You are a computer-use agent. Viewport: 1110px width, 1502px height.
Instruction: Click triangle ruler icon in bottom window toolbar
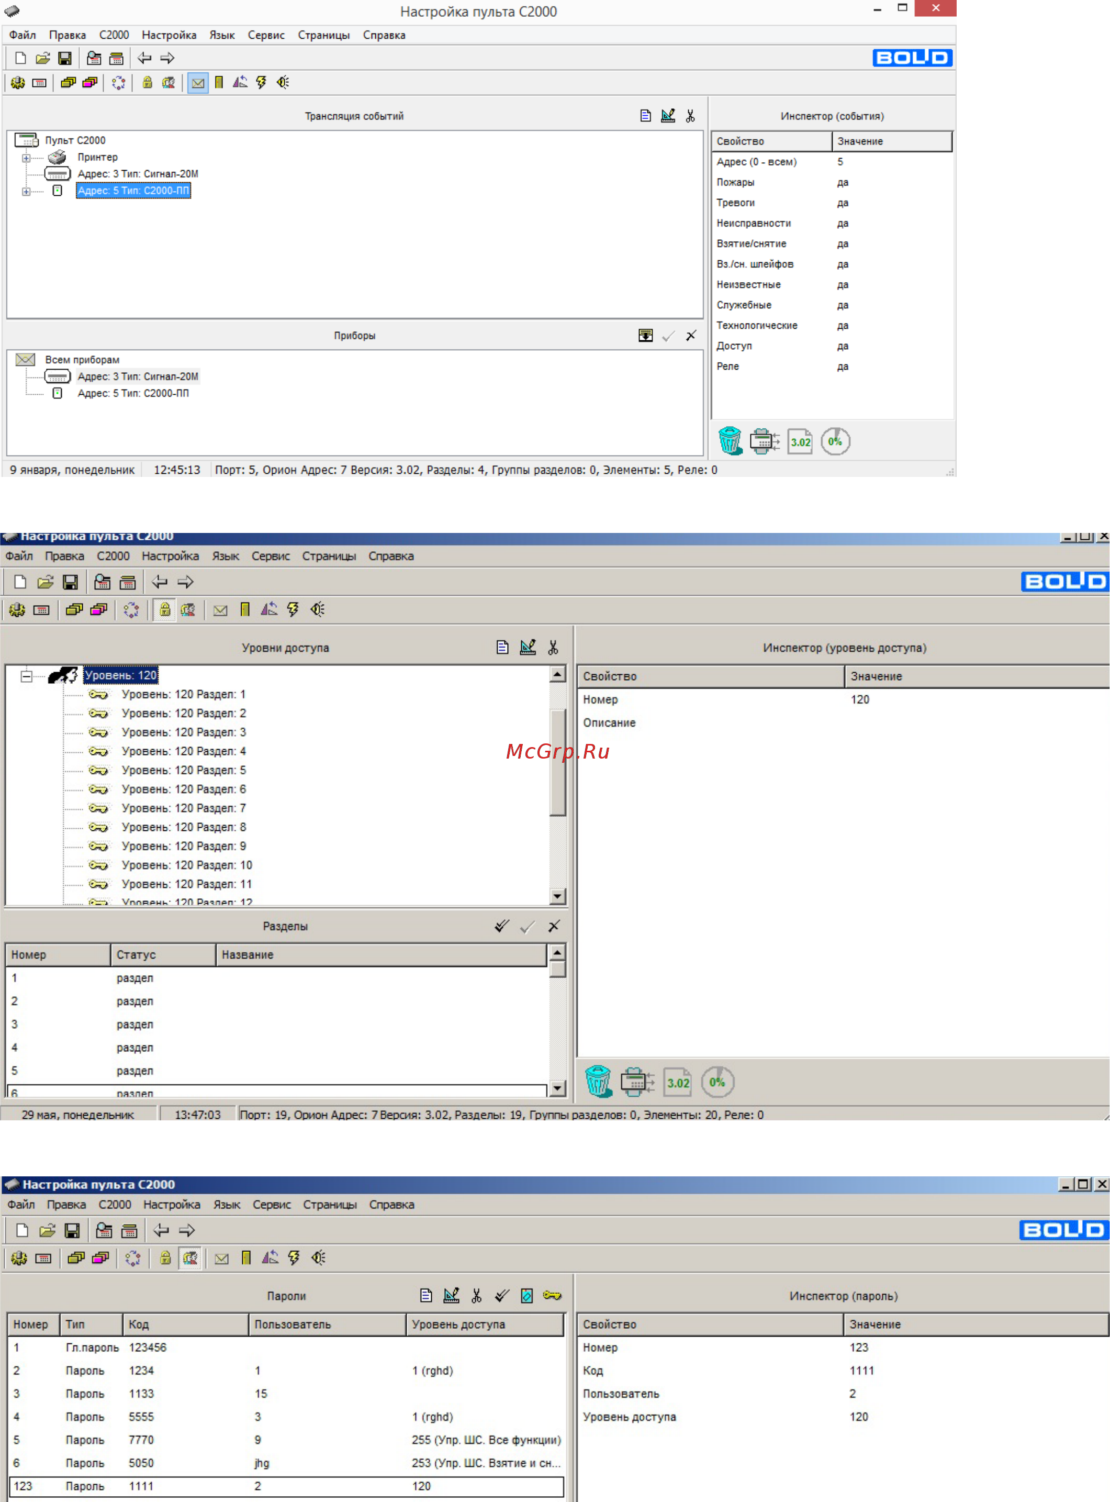[x=270, y=1258]
